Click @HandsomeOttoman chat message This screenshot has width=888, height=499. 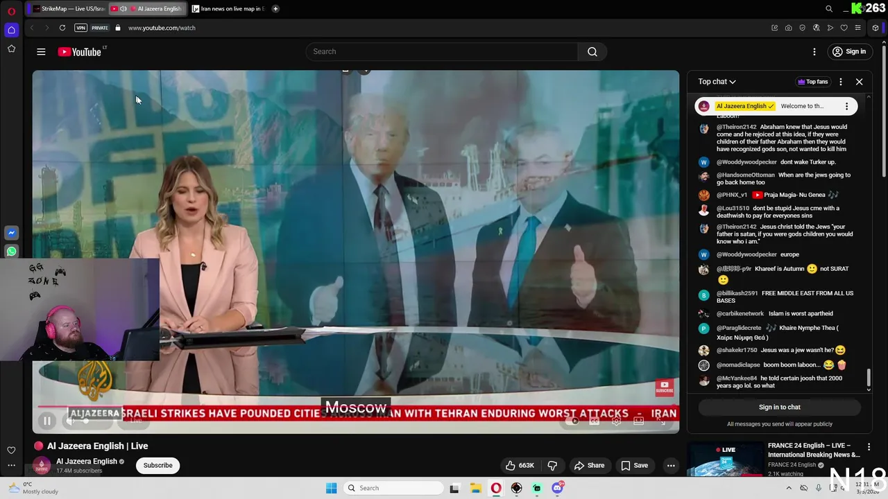coord(782,178)
